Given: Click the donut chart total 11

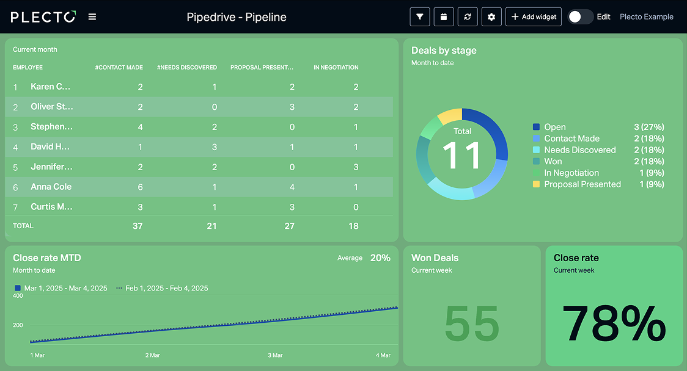Looking at the screenshot, I should coord(462,156).
